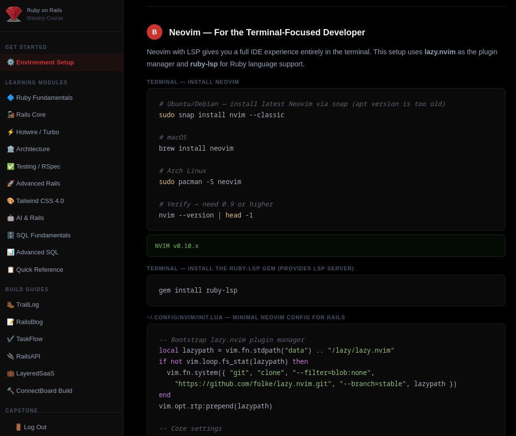
Task: Open the TrailLog build guide
Action: click(x=62, y=305)
